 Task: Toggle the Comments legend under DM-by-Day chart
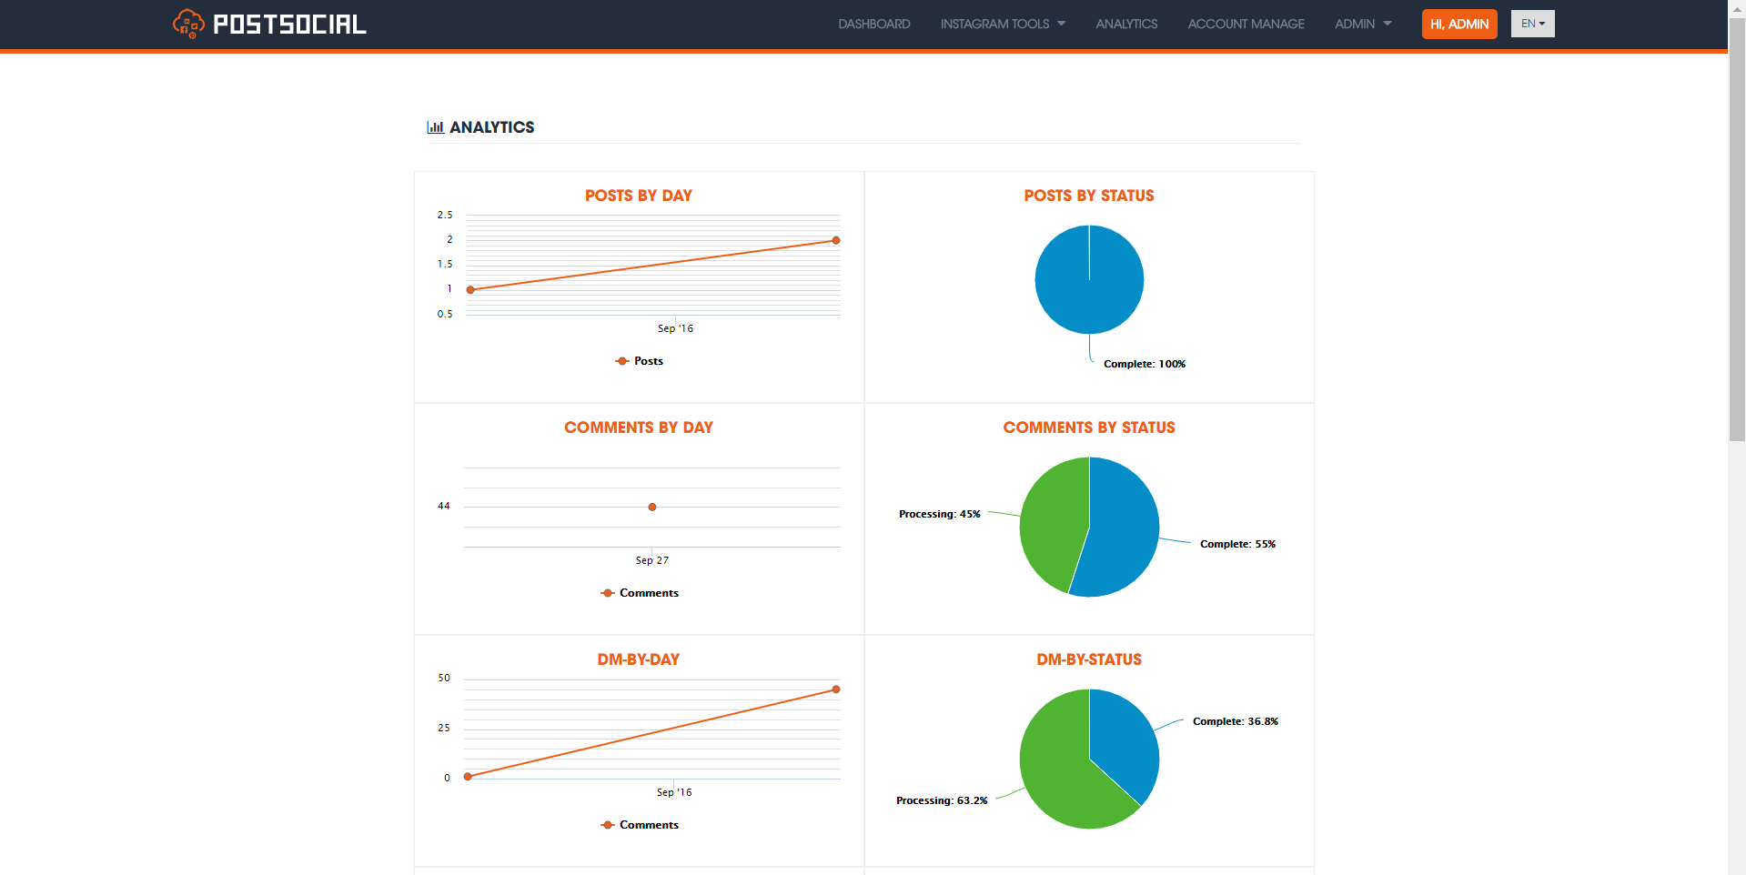(640, 825)
